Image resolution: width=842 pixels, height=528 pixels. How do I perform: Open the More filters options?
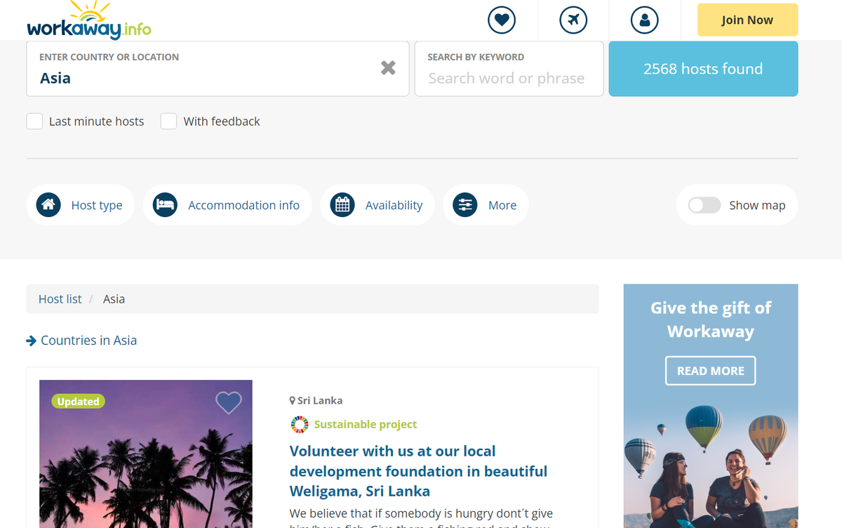(486, 205)
